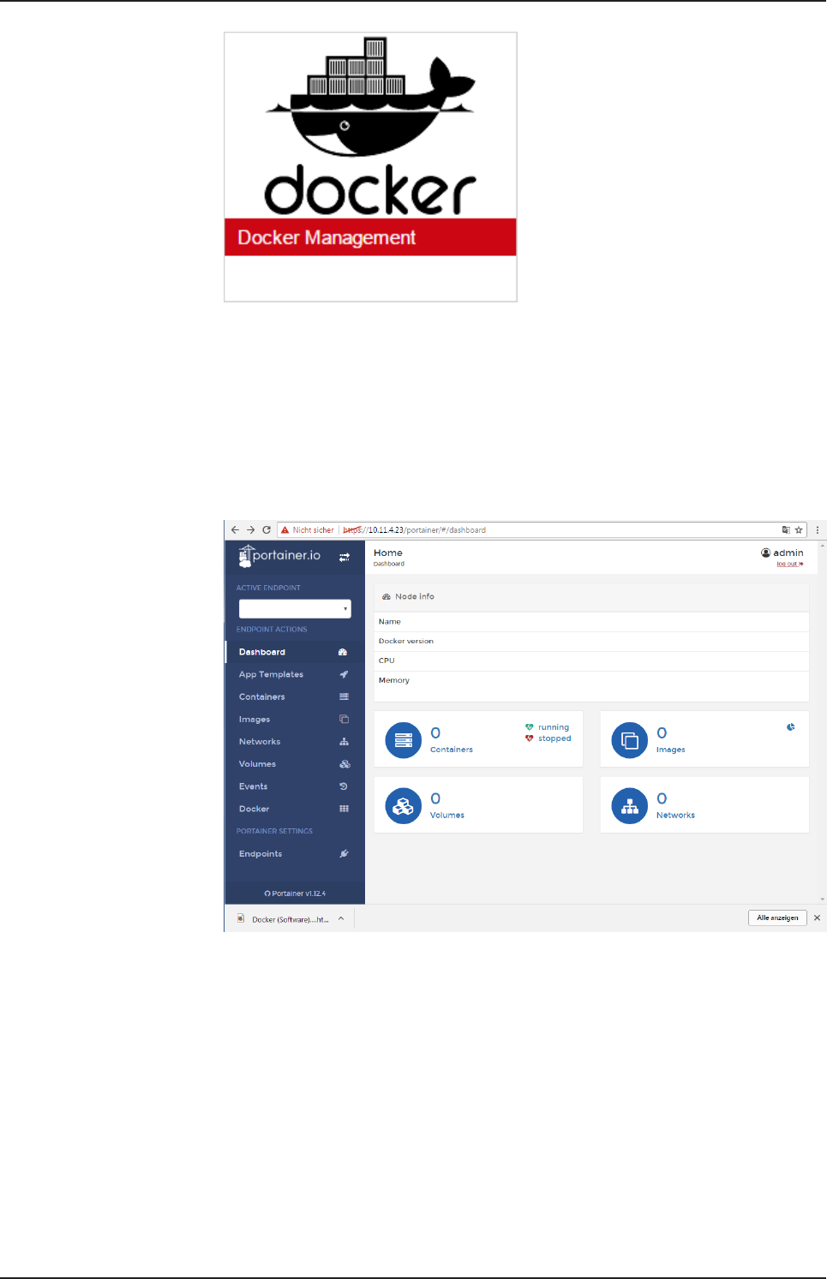827x1279 pixels.
Task: Click the round Containers widget icon
Action: tap(404, 740)
